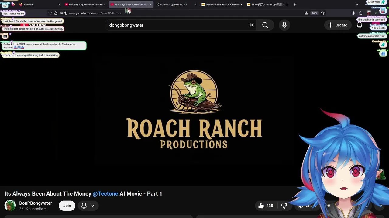Image resolution: width=389 pixels, height=218 pixels.
Task: Click chat message about new gorillaz song
Action: [30, 55]
